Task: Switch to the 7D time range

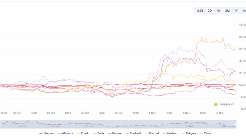Action: pos(210,11)
